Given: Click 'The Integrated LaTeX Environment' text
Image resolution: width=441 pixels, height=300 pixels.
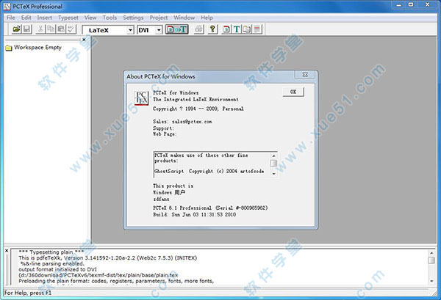Looking at the screenshot, I should [x=196, y=99].
